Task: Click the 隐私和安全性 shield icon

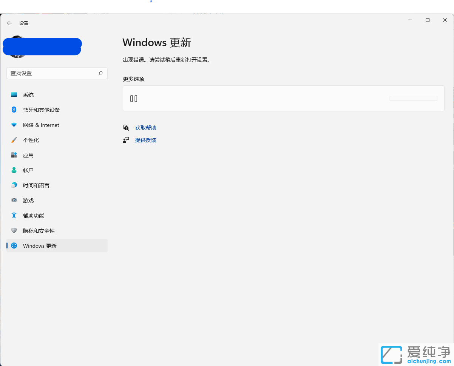Action: coord(14,230)
